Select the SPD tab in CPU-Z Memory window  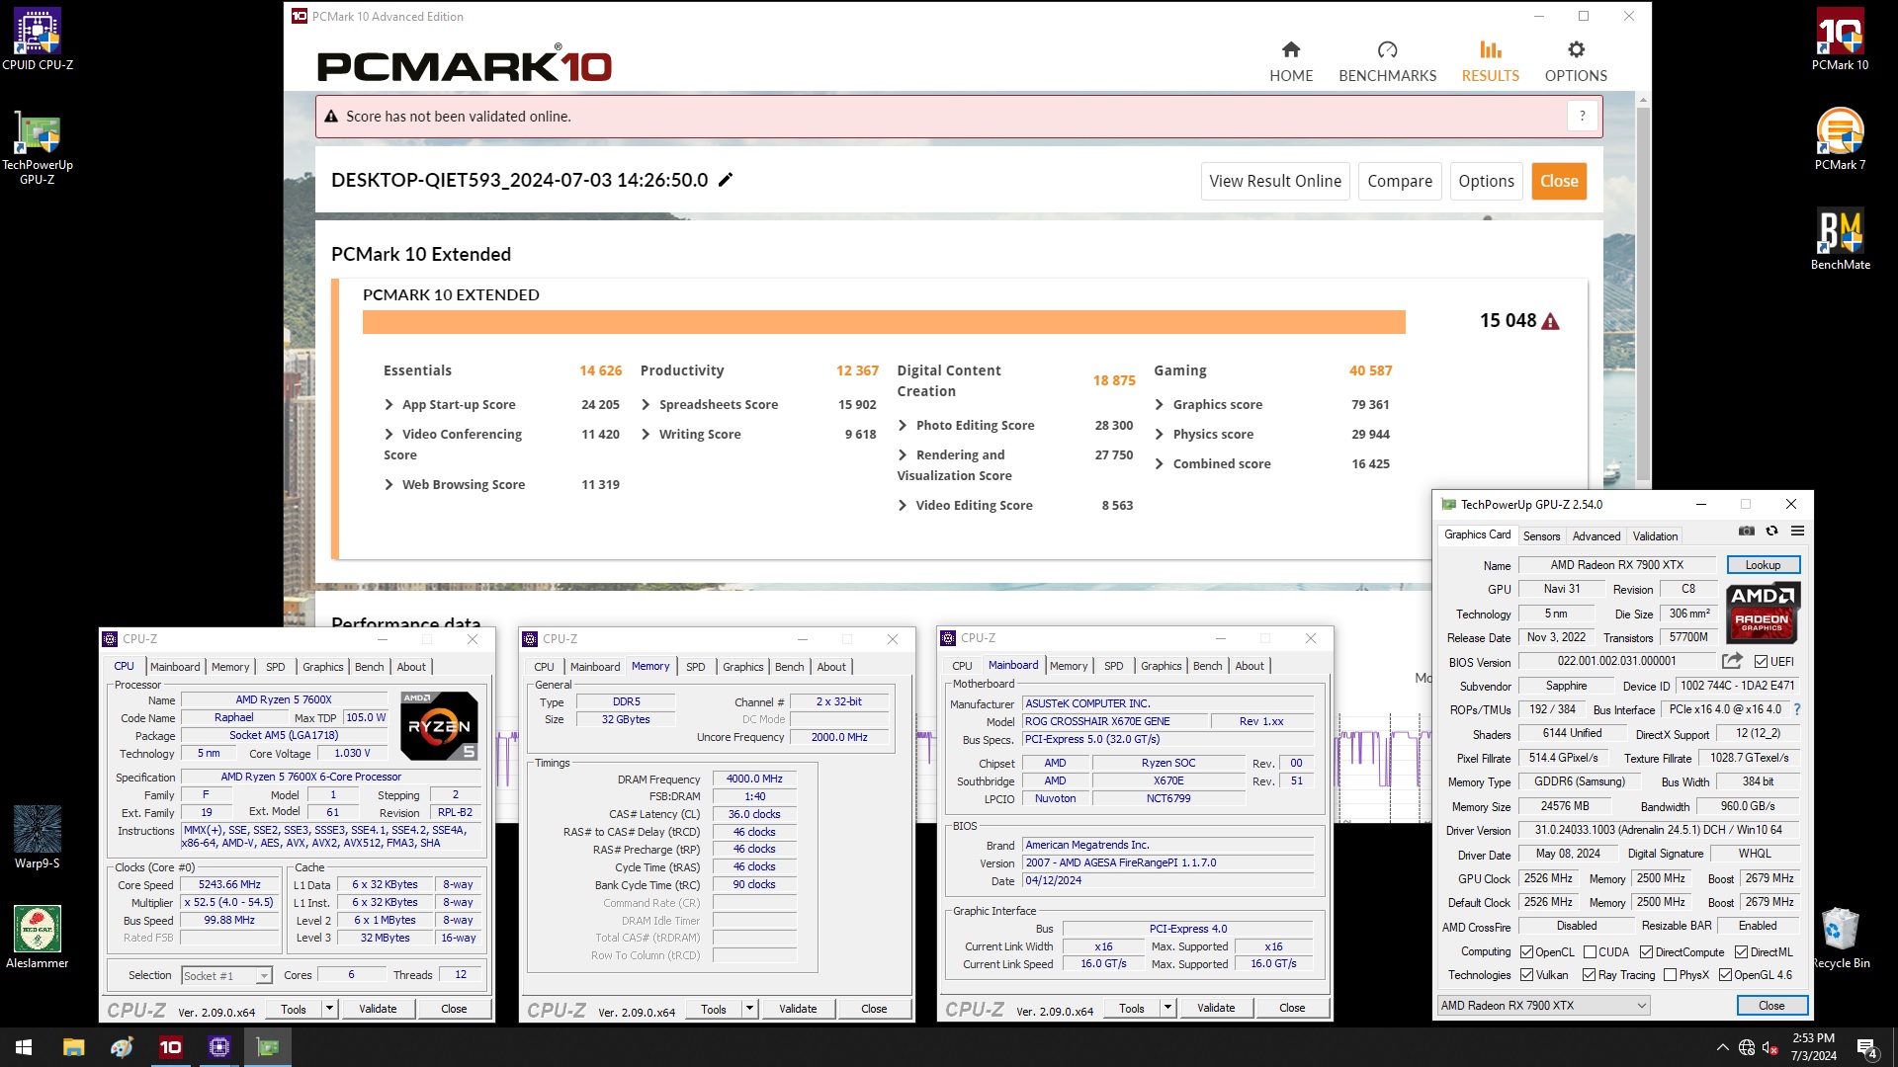[x=696, y=667]
